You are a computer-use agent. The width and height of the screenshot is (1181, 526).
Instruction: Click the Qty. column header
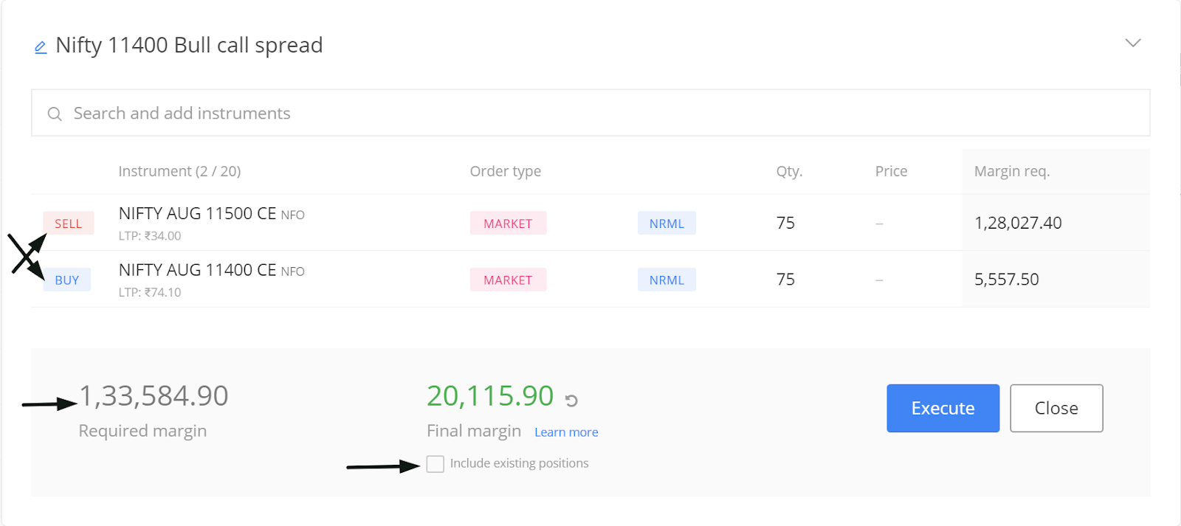click(789, 171)
